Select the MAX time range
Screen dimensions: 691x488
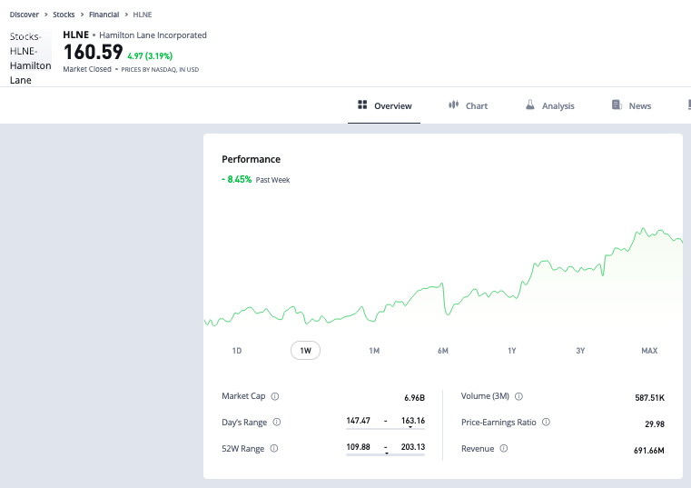(649, 351)
